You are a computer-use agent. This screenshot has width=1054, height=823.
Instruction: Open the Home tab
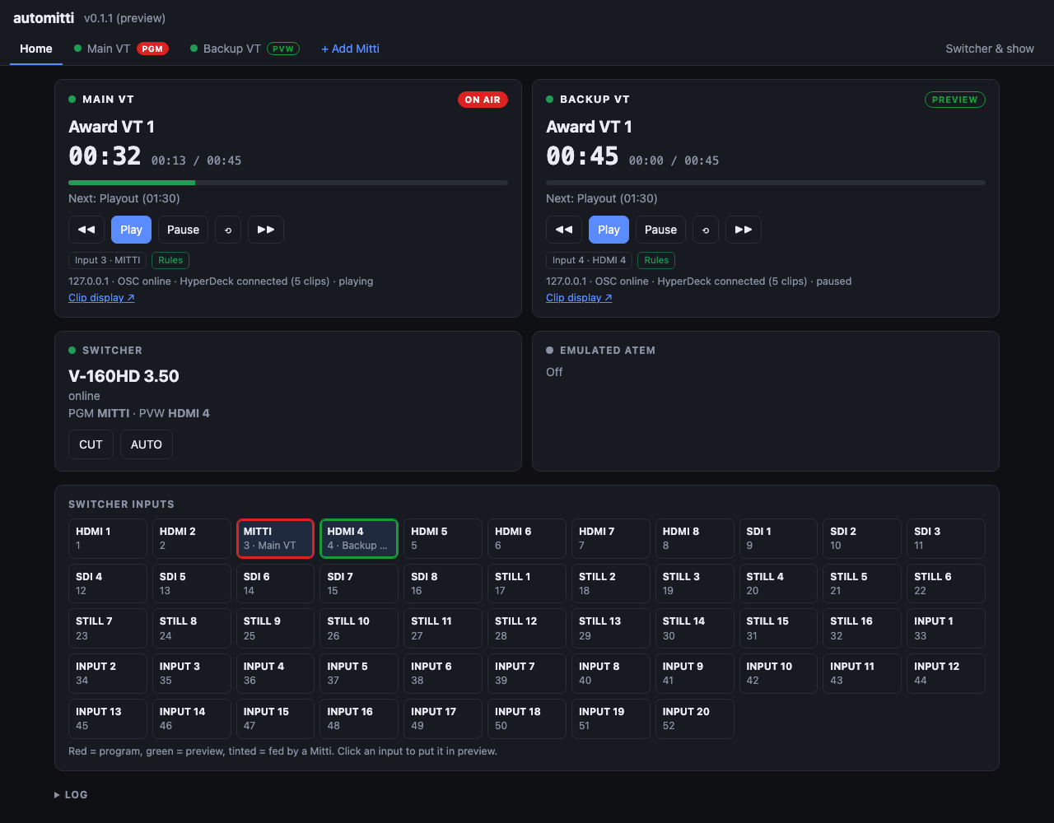coord(36,49)
